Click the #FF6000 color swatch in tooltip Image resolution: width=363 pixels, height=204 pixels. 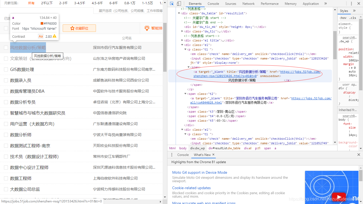pyautogui.click(x=42, y=23)
